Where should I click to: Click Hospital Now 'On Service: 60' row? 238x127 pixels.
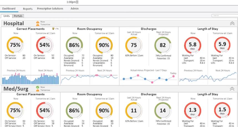pos(15,56)
